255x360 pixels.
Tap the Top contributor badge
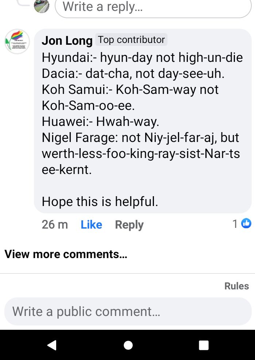coord(131,40)
